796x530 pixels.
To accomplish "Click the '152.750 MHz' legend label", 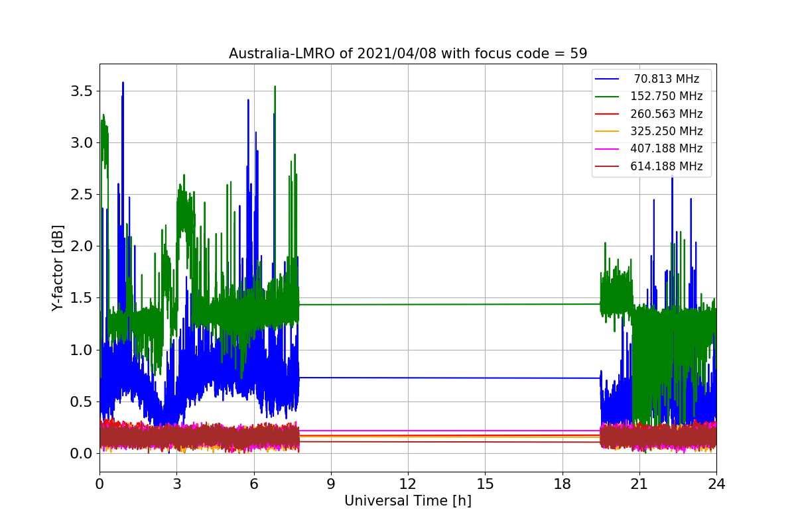I will tap(667, 96).
